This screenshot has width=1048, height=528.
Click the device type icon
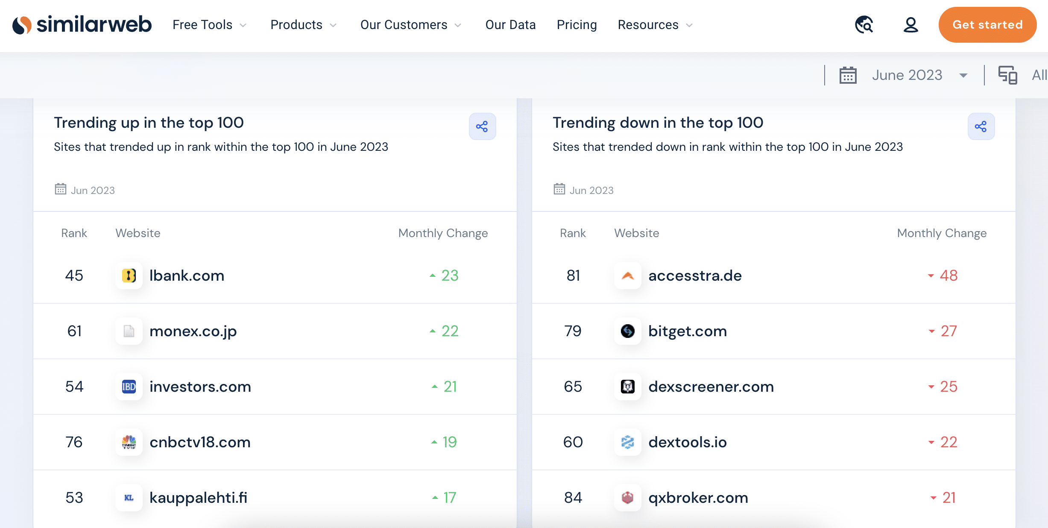click(x=1007, y=75)
